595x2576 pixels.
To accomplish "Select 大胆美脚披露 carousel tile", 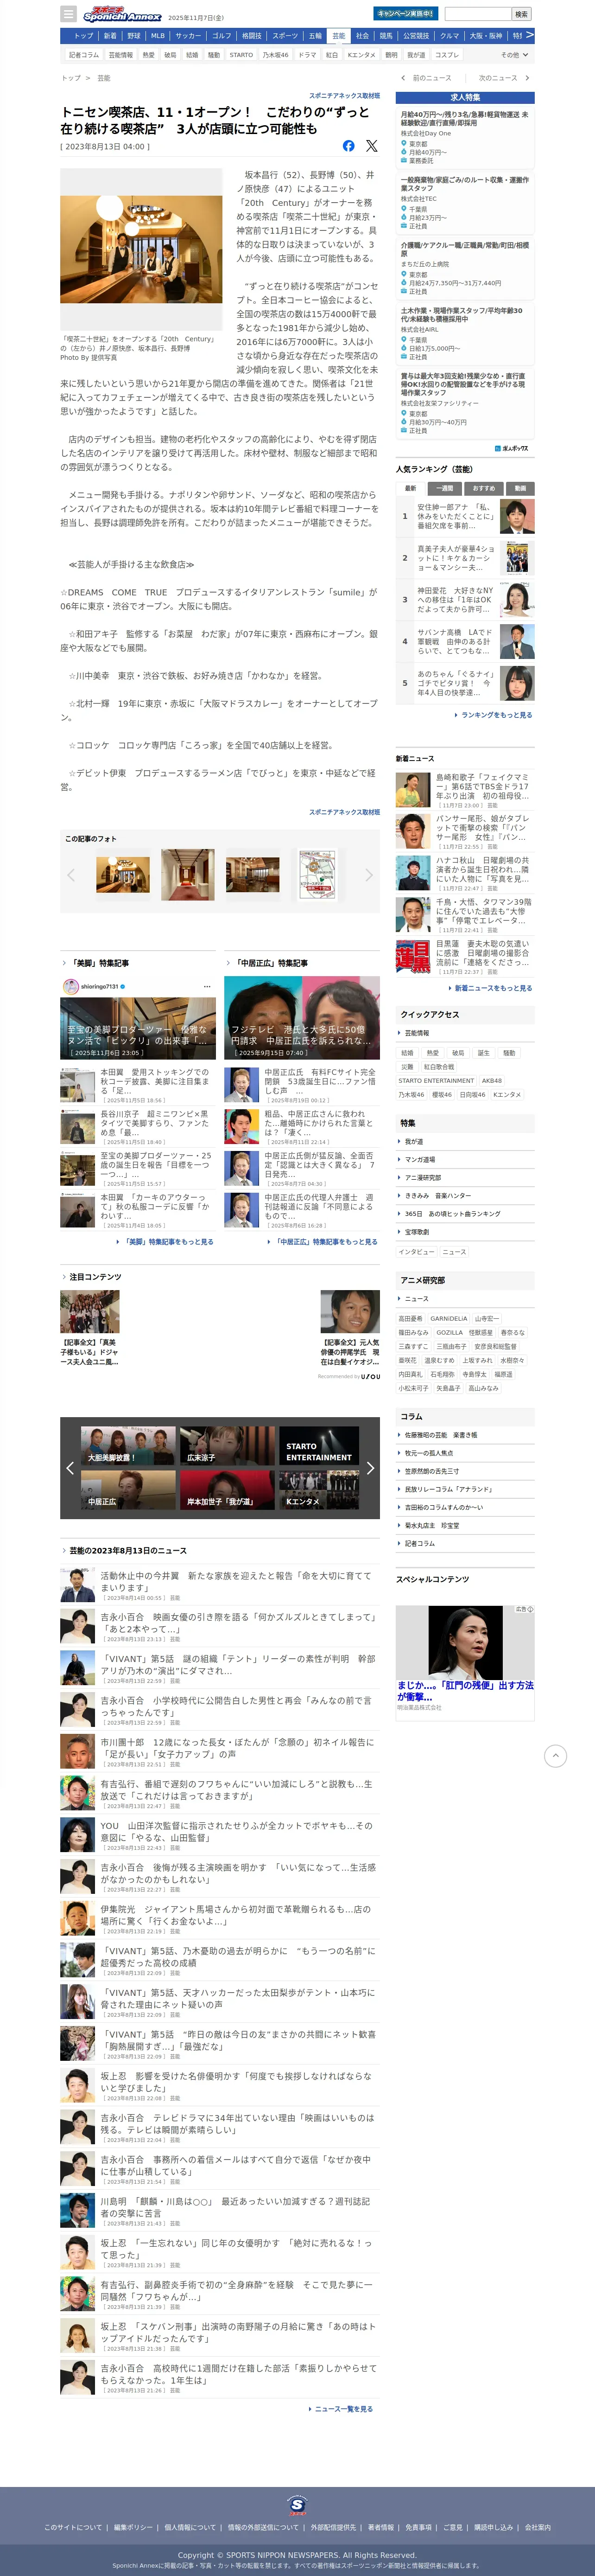I will (128, 1447).
